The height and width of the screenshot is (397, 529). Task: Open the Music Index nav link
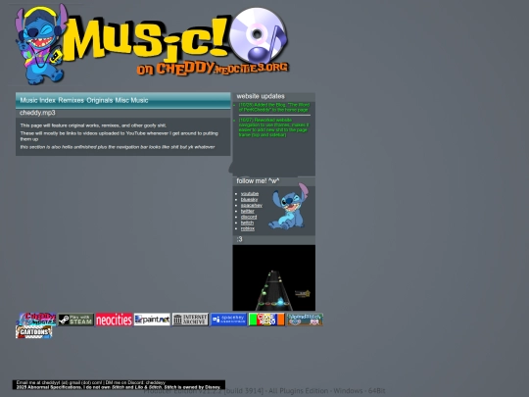37,100
